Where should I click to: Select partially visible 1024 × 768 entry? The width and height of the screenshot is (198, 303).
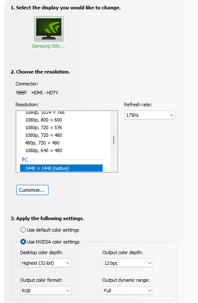[45, 113]
